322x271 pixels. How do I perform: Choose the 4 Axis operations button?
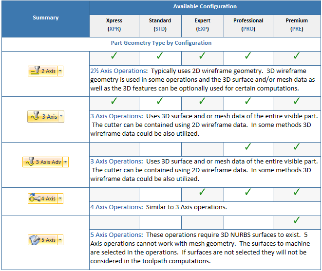pos(42,199)
